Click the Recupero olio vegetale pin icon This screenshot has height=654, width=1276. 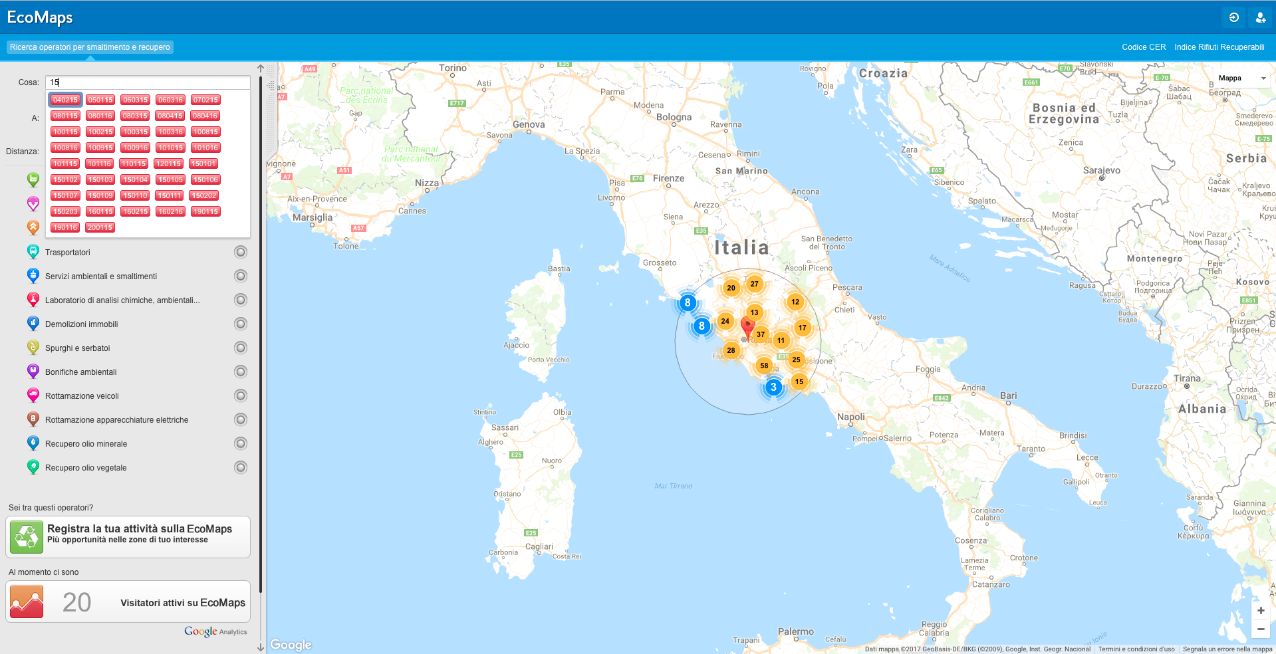click(33, 467)
